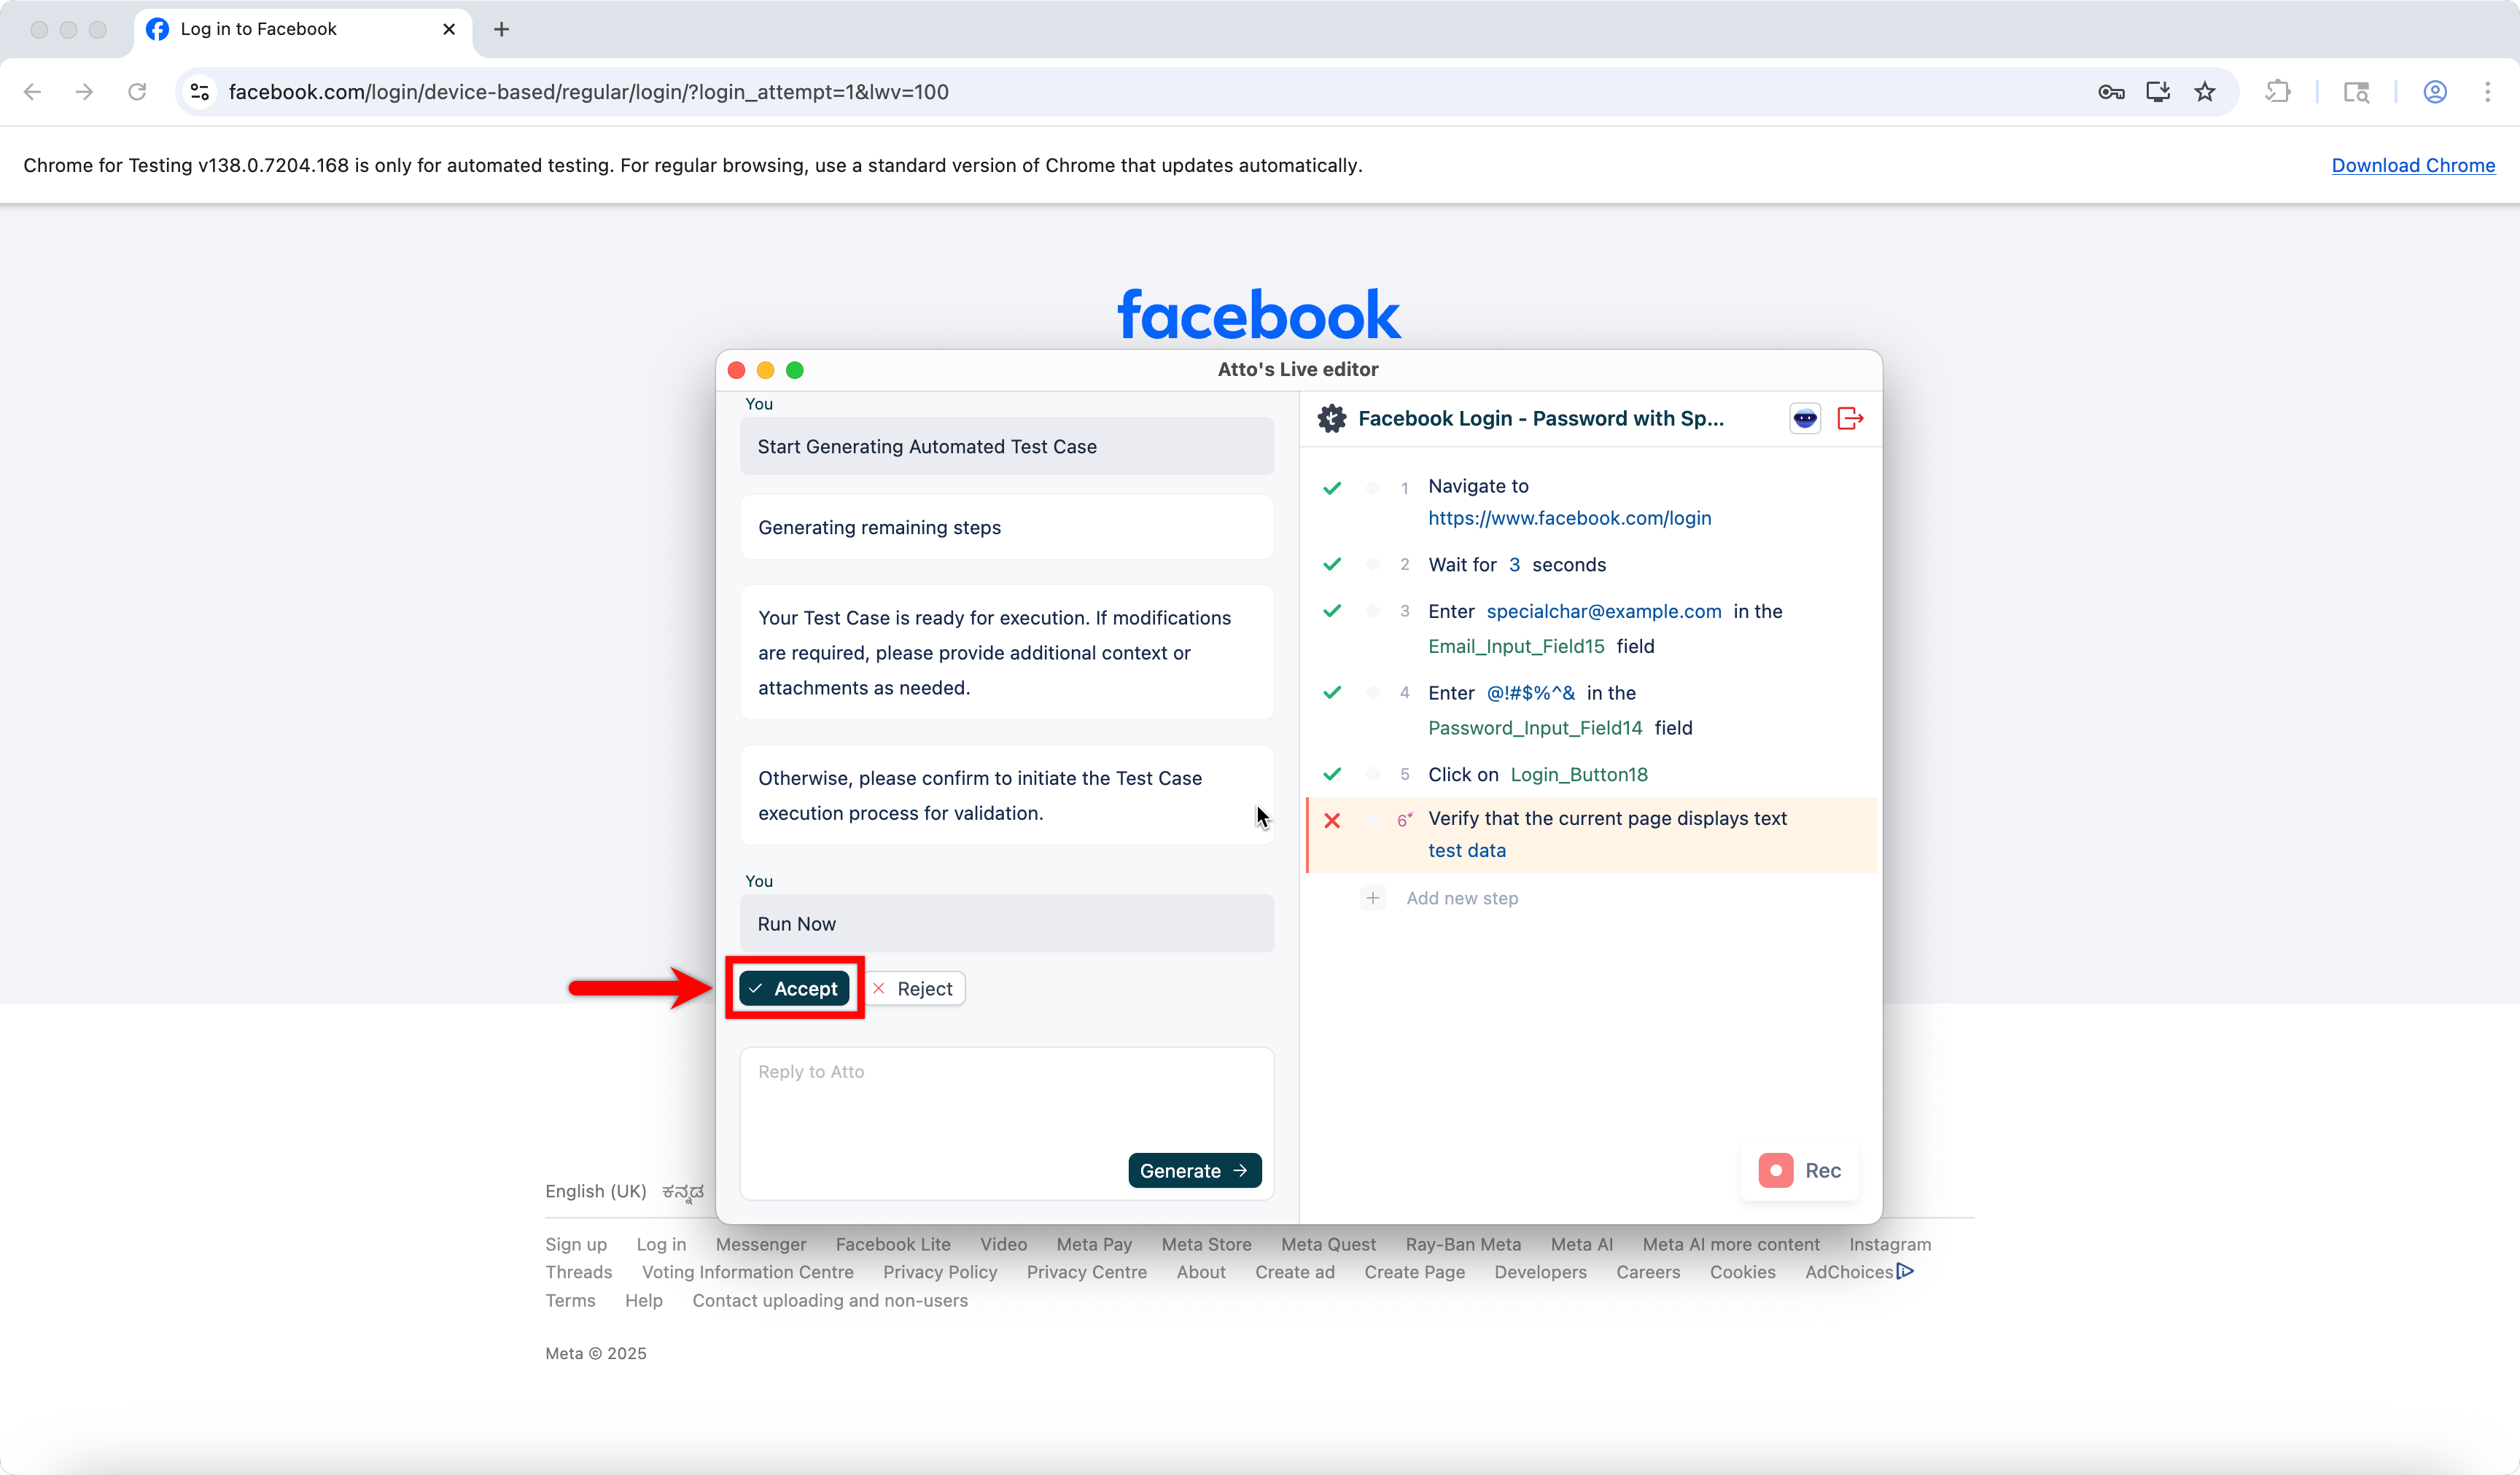Screen dimensions: 2520x1475
Task: Click the install app icon in the address bar
Action: 2158,92
